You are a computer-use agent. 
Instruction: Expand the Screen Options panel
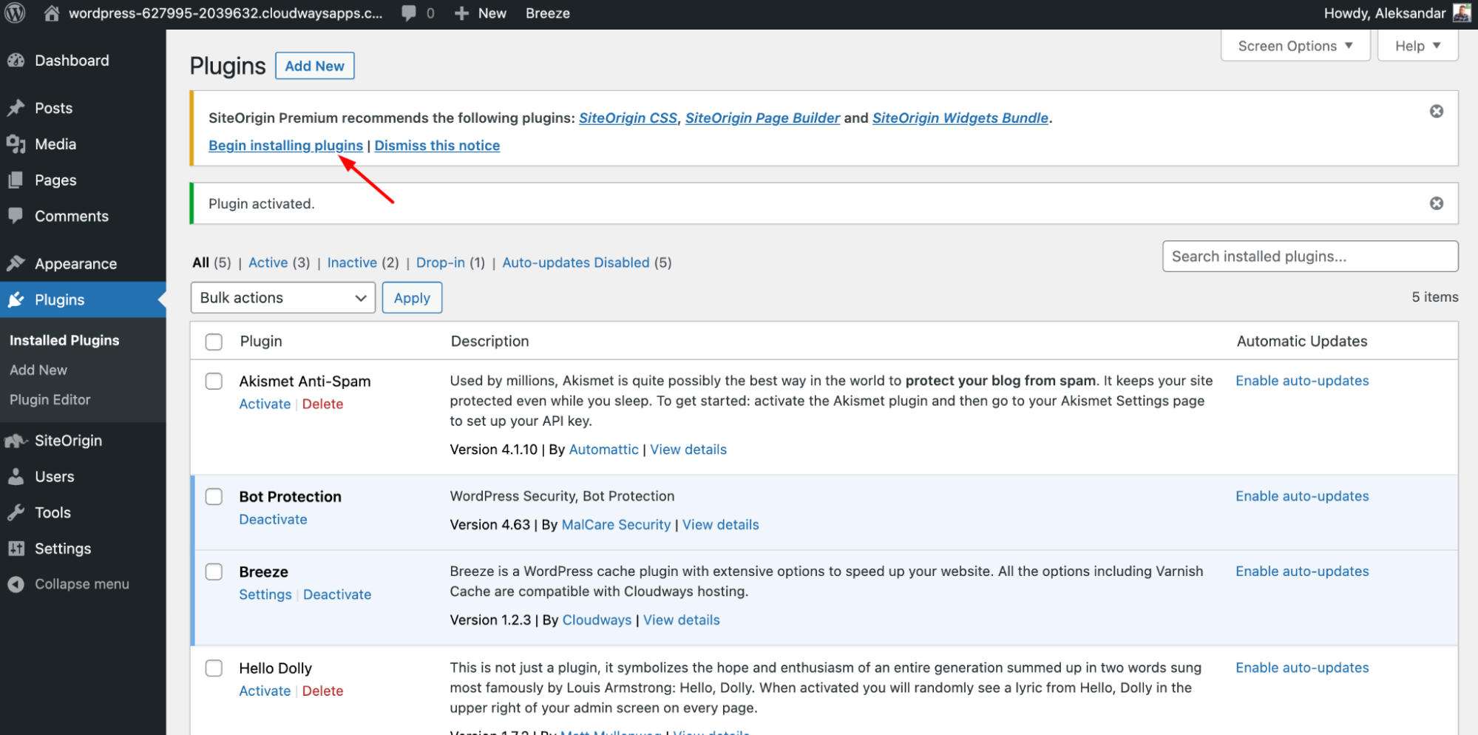1295,45
